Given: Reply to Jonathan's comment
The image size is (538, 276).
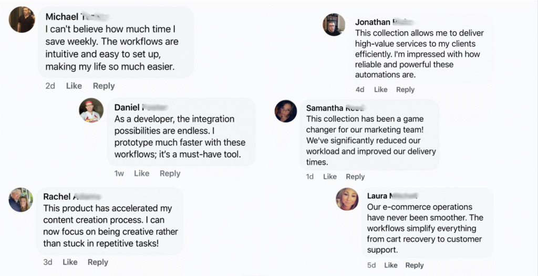Looking at the screenshot, I should click(x=405, y=89).
